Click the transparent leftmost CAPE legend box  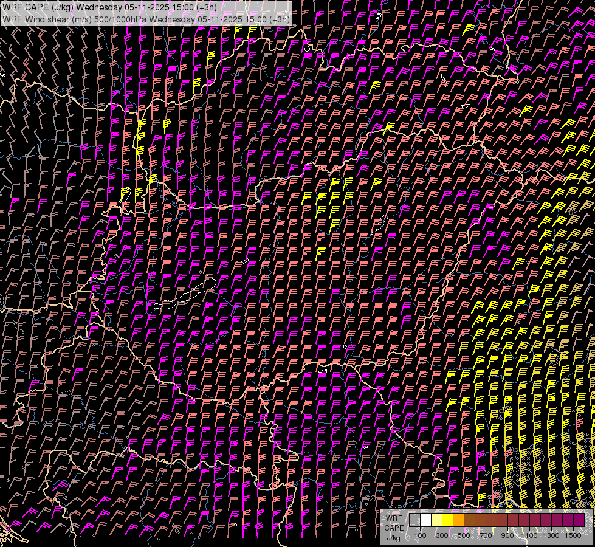point(415,520)
